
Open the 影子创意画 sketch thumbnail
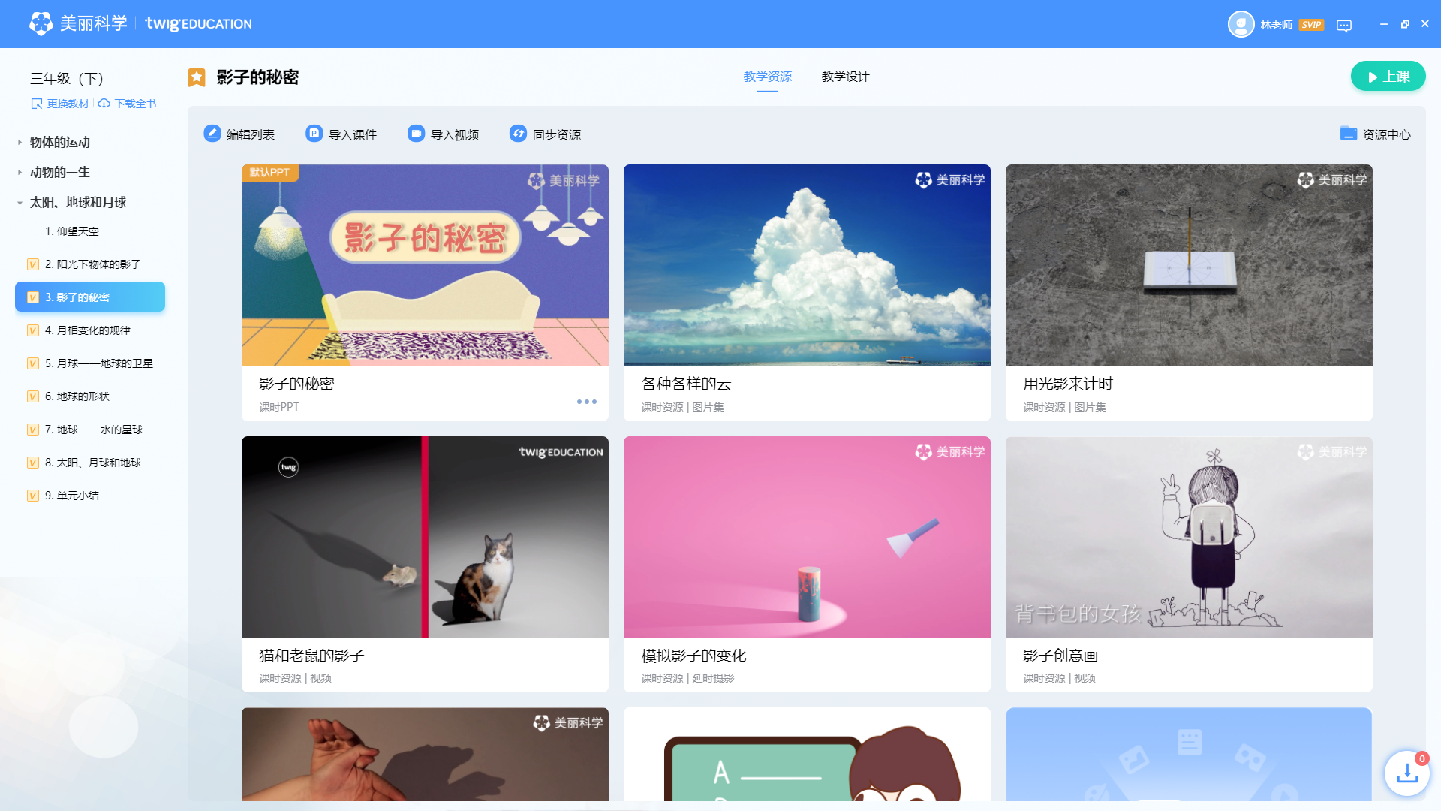tap(1189, 537)
